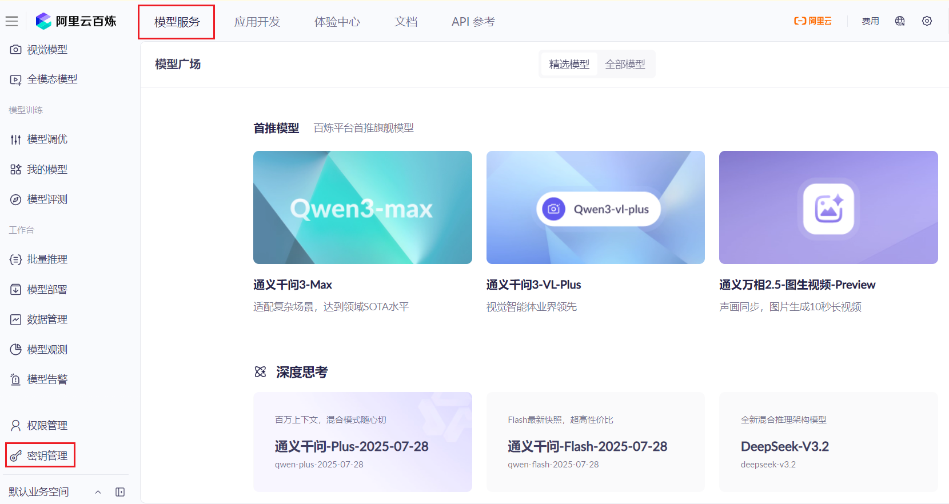Toggle the hamburger menu icon
The height and width of the screenshot is (504, 949).
point(11,21)
